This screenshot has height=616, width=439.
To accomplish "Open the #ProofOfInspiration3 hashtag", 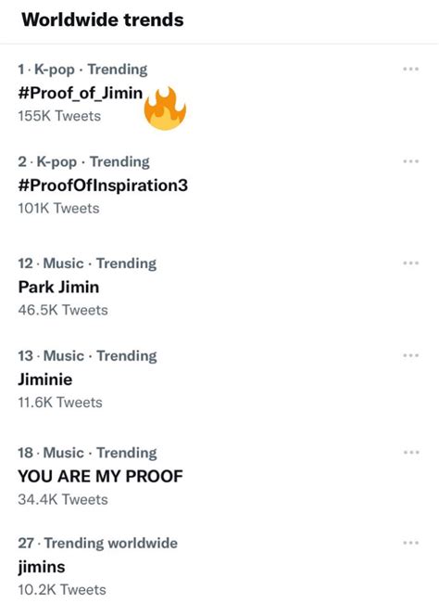I will point(103,186).
